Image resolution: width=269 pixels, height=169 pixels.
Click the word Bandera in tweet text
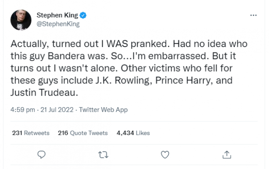coord(66,56)
